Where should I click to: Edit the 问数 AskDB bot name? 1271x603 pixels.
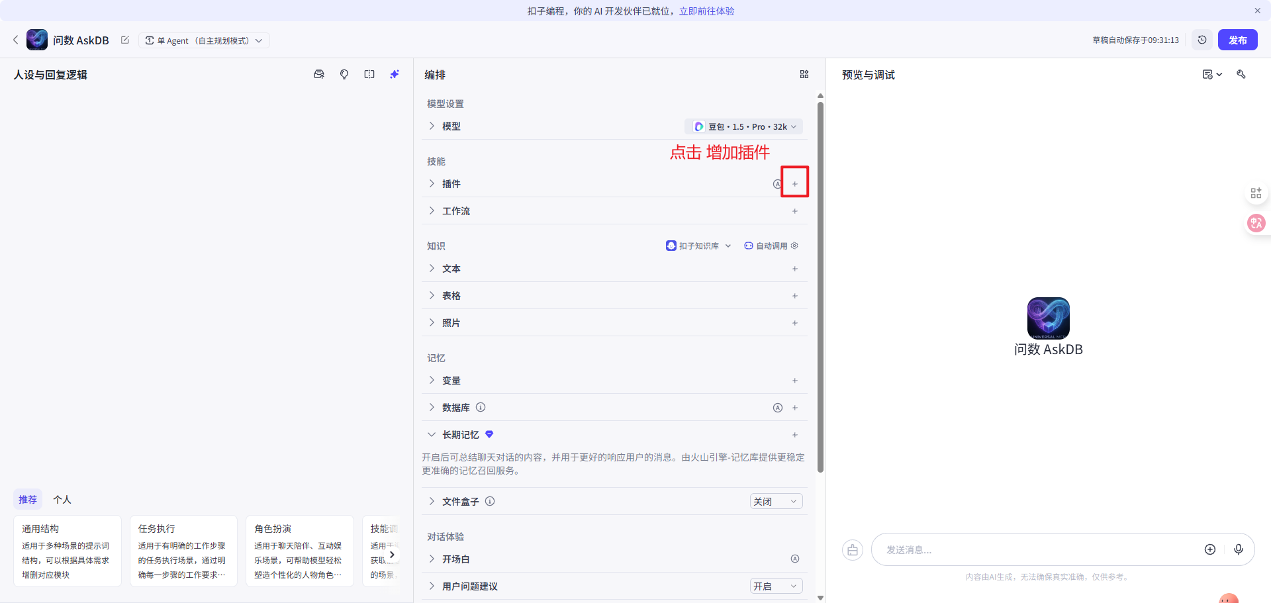point(125,40)
